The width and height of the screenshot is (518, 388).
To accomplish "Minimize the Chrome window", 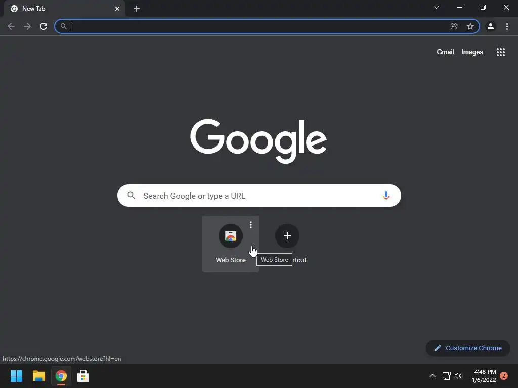I will pos(460,7).
